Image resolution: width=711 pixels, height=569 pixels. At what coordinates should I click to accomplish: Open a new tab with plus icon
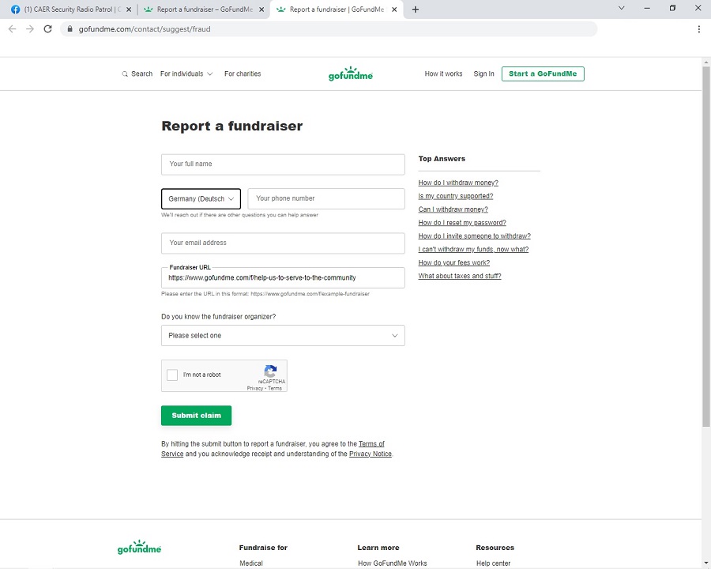[416, 9]
